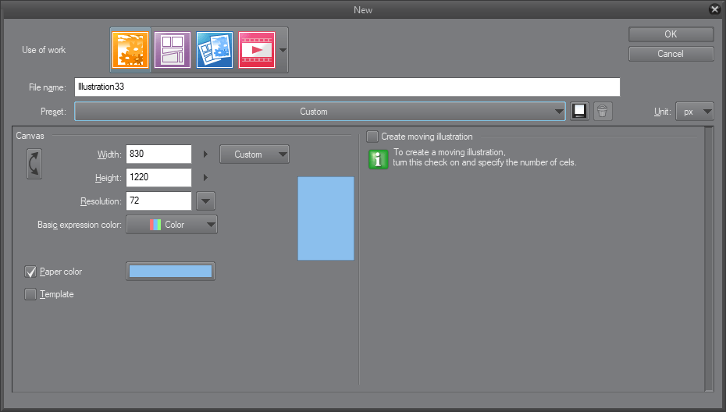726x412 pixels.
Task: Select the Illustration use of work icon
Action: pos(130,50)
